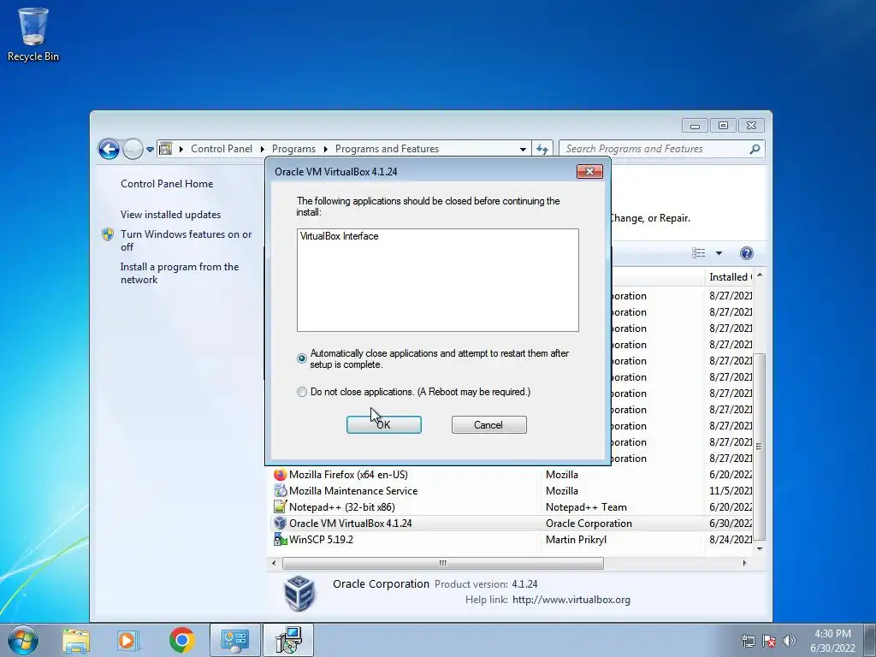Close the Oracle VM VirtualBox dialog
The width and height of the screenshot is (876, 657).
click(x=589, y=171)
